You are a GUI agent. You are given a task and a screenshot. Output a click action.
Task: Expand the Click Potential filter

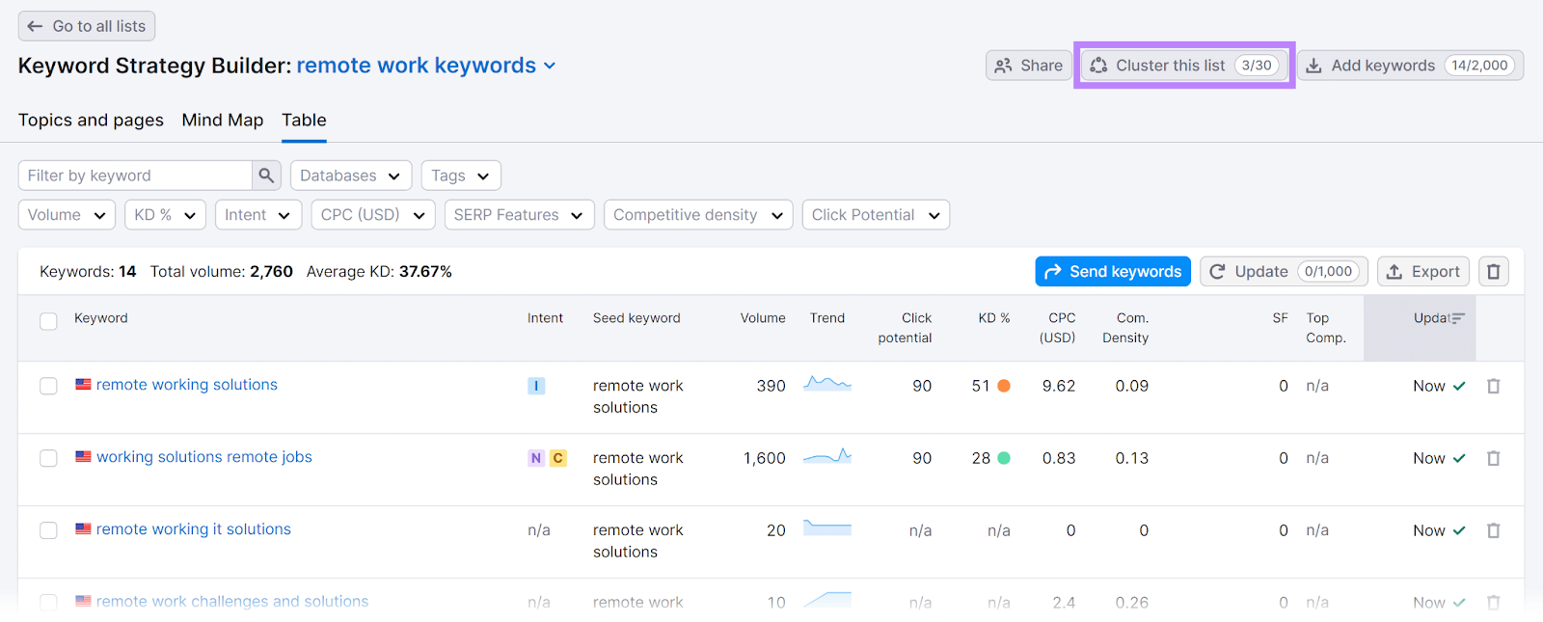[876, 215]
